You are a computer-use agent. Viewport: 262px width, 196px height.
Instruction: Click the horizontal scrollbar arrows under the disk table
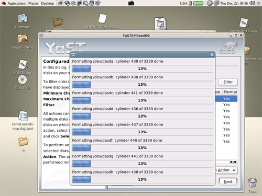pos(233,162)
